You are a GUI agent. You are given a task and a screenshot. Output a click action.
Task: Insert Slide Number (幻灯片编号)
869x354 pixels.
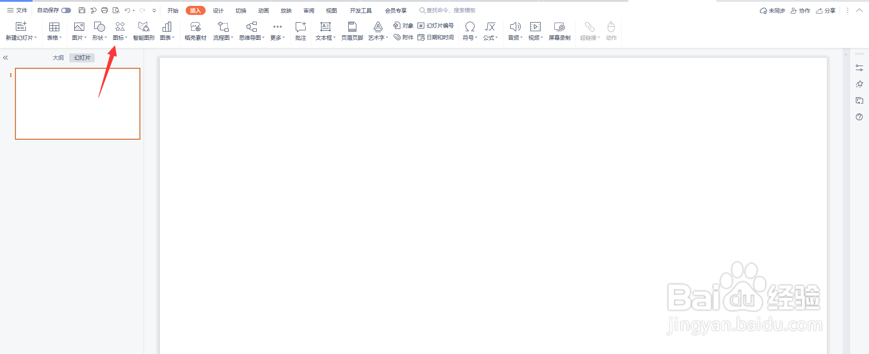pos(436,26)
